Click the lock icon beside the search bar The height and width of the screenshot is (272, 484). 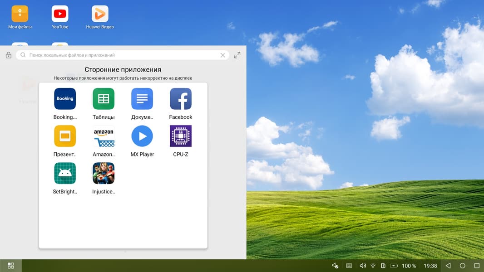tap(9, 55)
